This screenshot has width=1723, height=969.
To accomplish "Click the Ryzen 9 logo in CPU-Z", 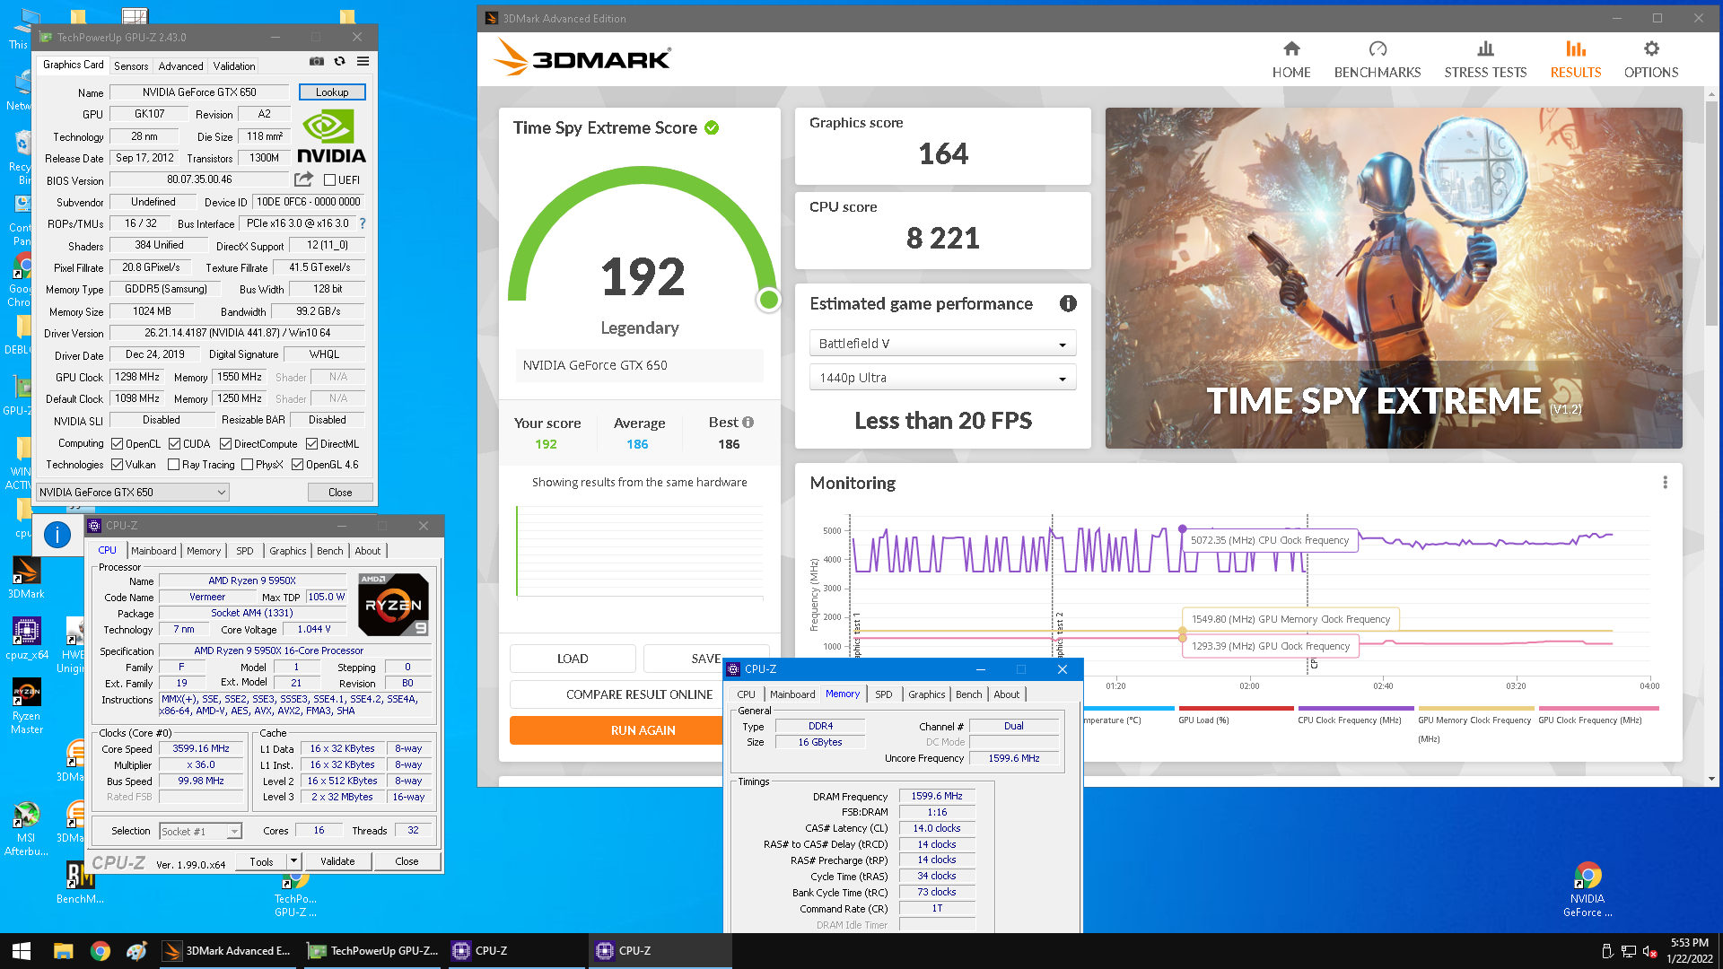I will pos(393,605).
